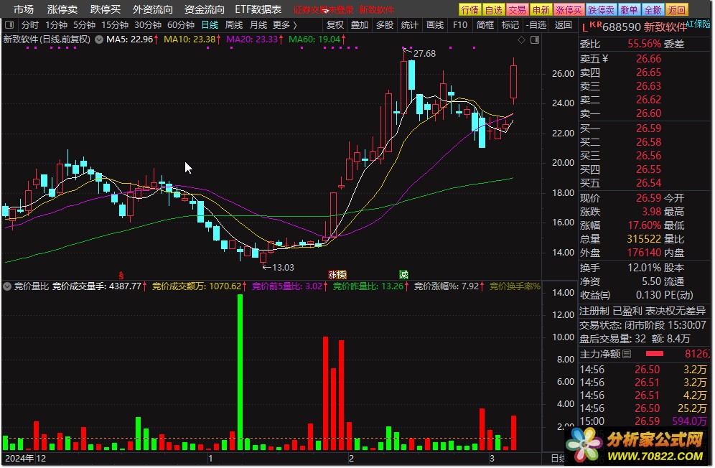Image resolution: width=715 pixels, height=468 pixels.
Task: Switch to 30分钟 chart period
Action: tap(148, 24)
